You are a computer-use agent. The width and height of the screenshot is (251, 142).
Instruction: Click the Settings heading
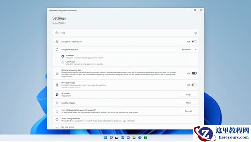pyautogui.click(x=59, y=18)
